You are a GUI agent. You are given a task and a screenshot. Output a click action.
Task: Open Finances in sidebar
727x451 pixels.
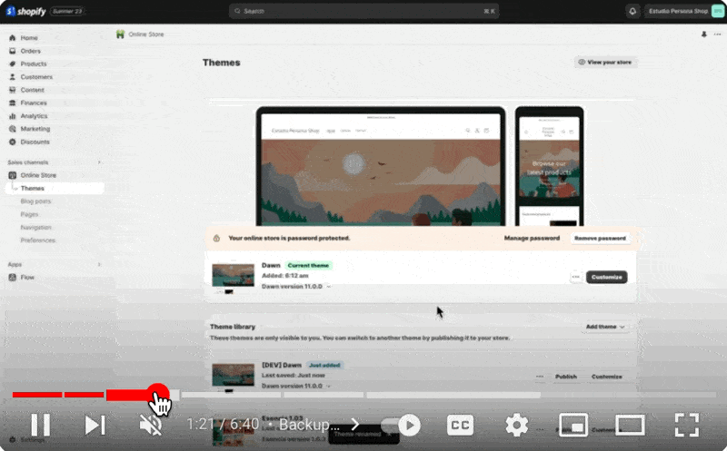point(34,103)
